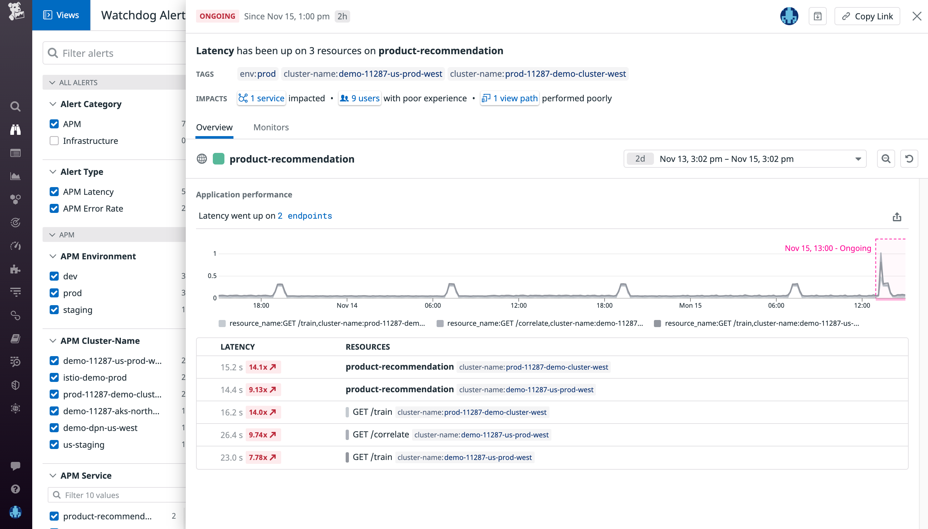Select the Watchdog binoculars icon
The width and height of the screenshot is (928, 529).
click(15, 130)
